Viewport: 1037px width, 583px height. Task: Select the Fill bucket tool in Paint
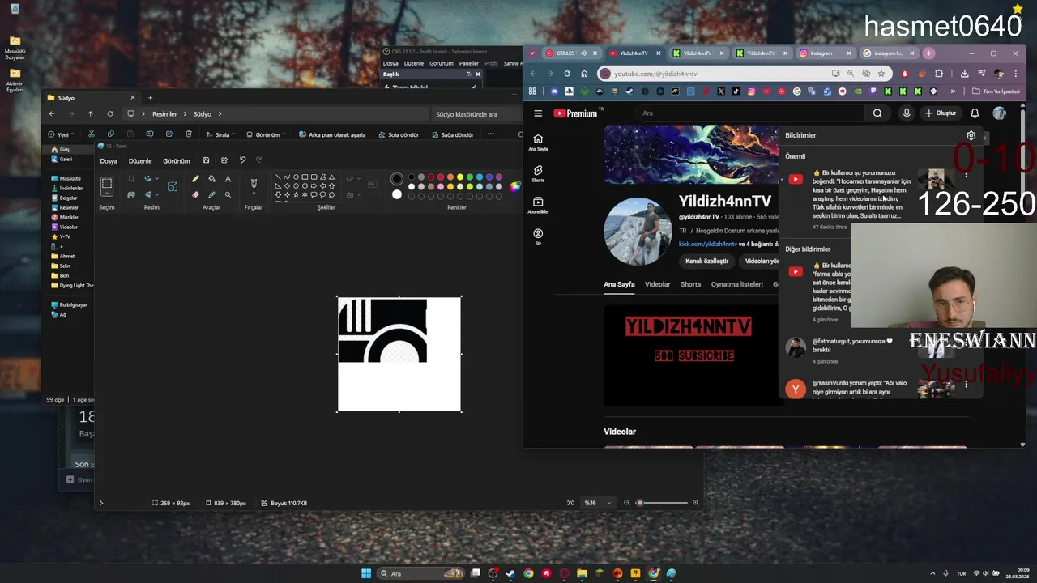pos(211,179)
